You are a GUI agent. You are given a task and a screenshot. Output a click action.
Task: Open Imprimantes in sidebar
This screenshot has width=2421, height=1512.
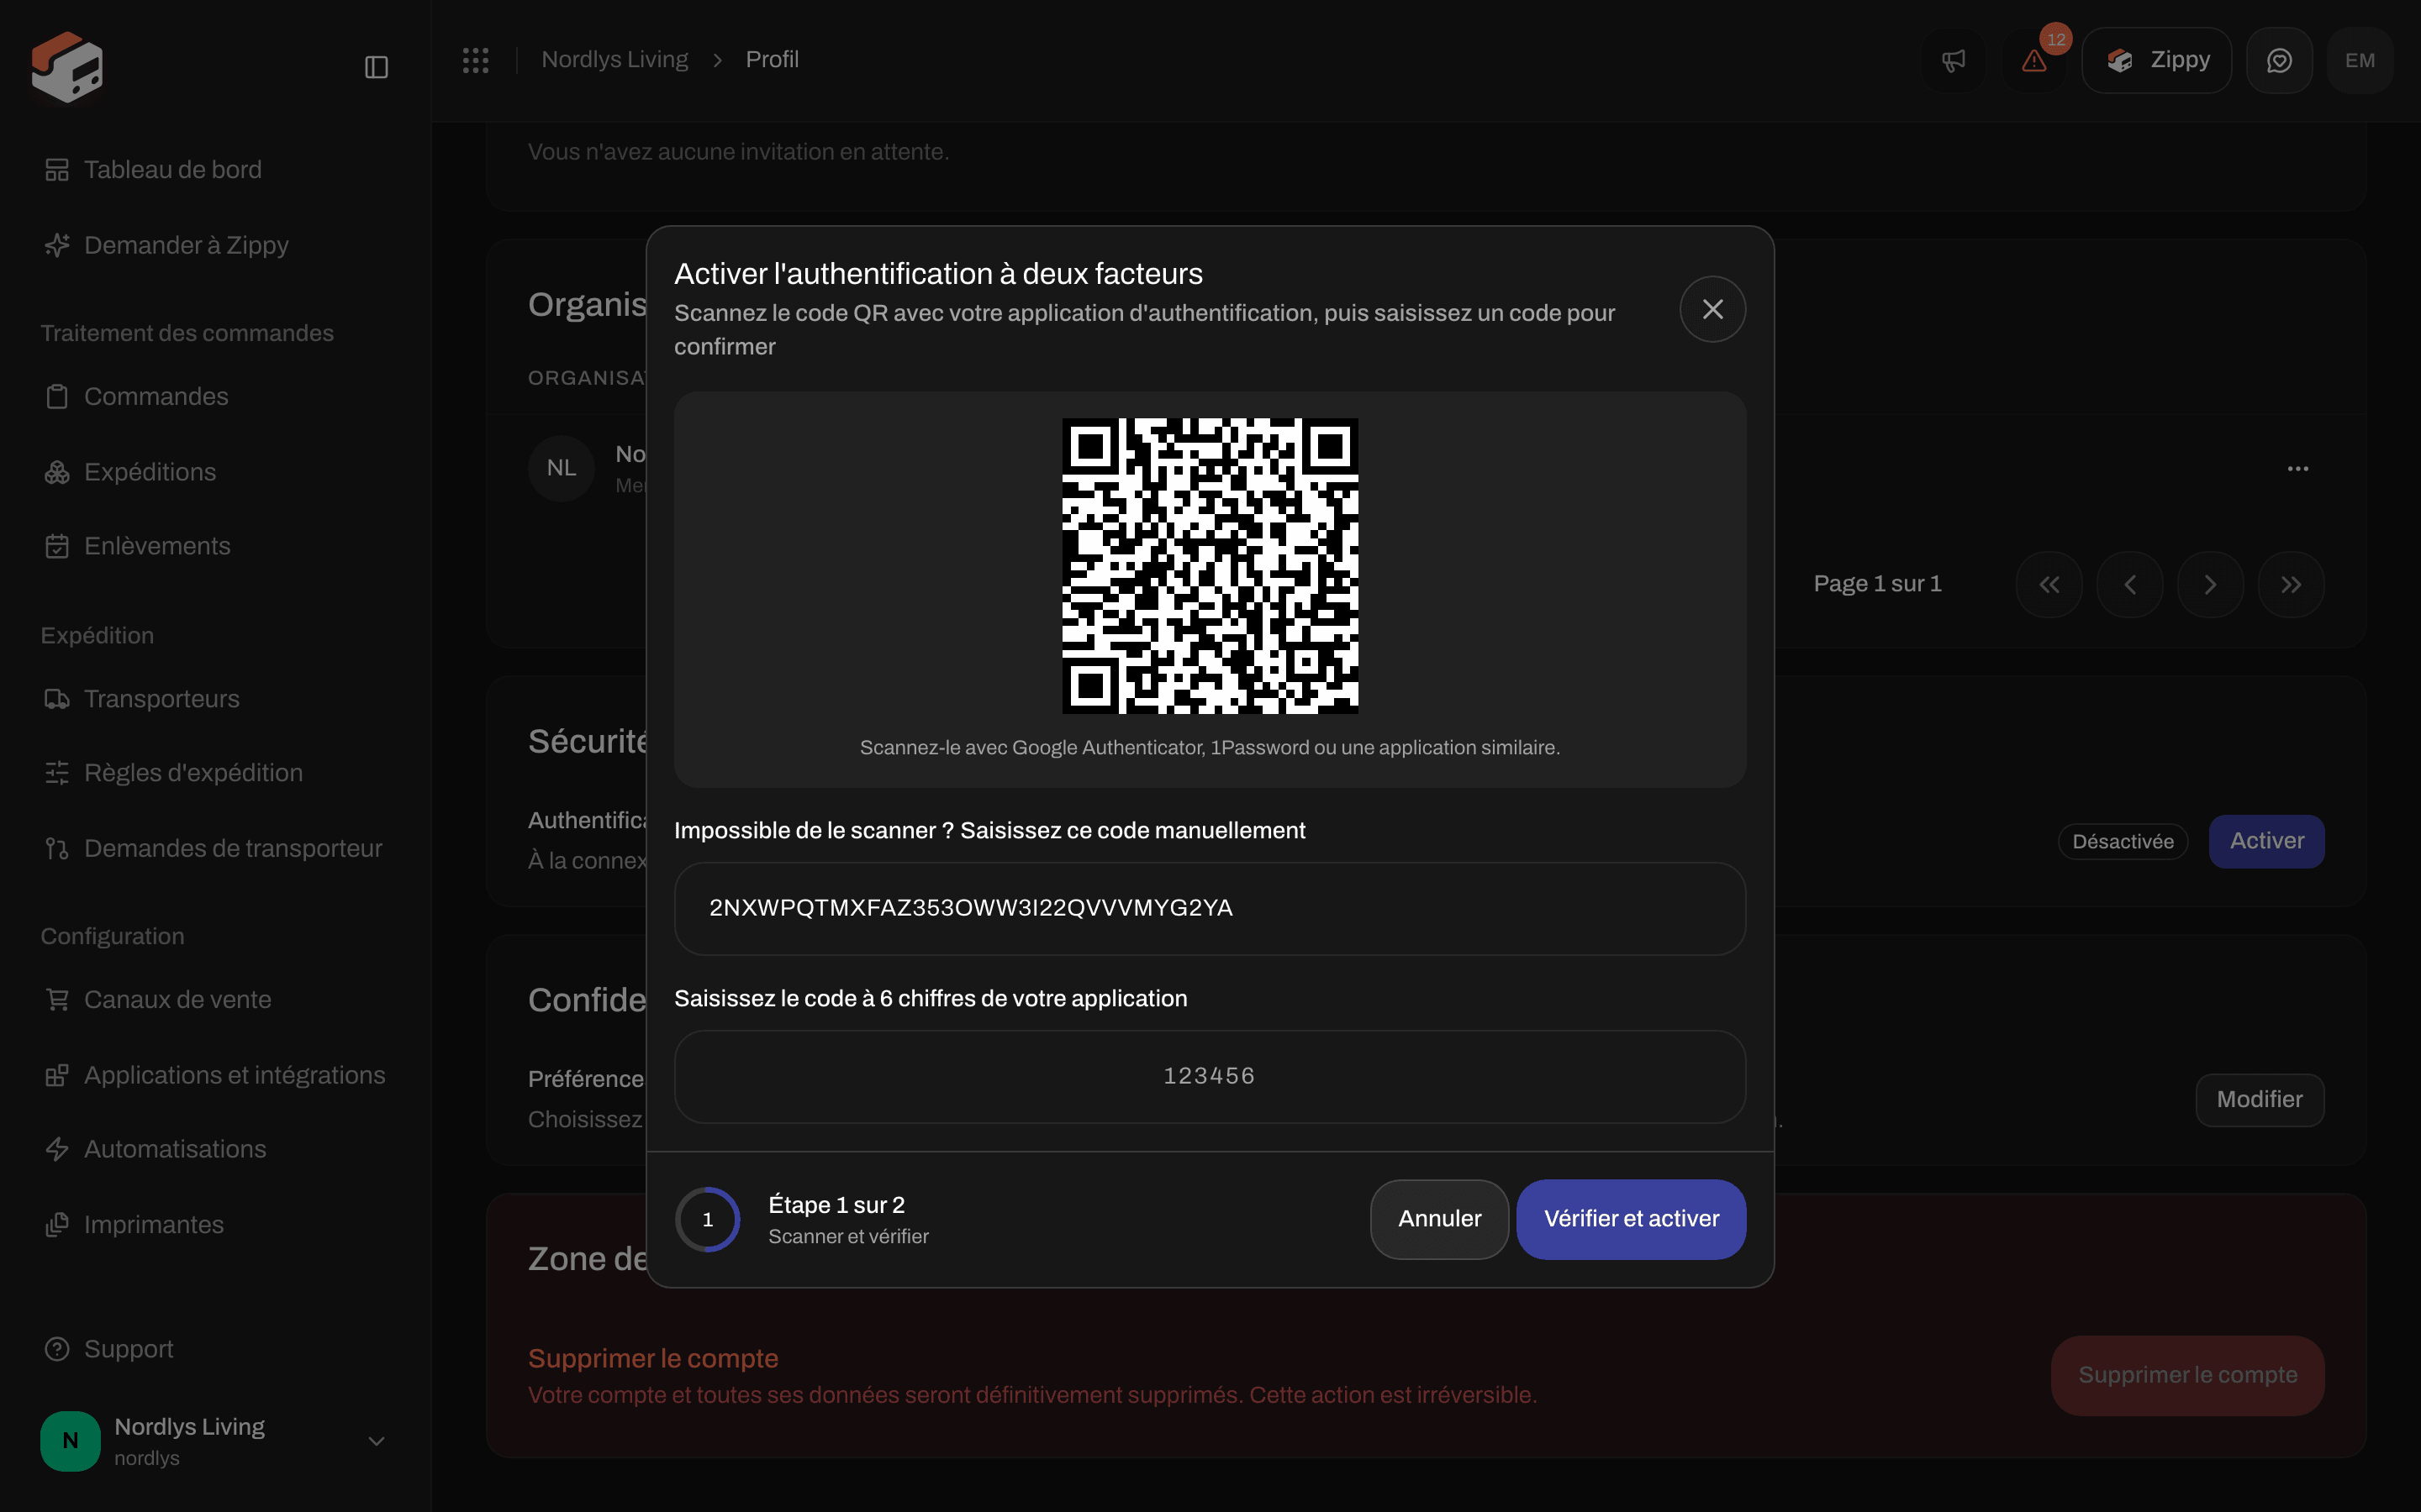pyautogui.click(x=215, y=1225)
